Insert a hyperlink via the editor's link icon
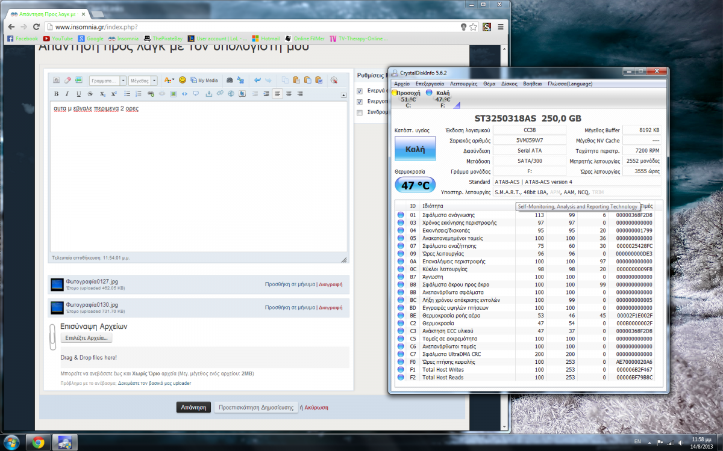723x451 pixels. point(151,94)
